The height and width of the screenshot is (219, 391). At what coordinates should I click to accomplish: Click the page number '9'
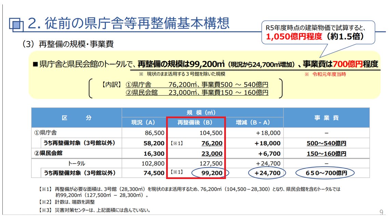(381, 212)
